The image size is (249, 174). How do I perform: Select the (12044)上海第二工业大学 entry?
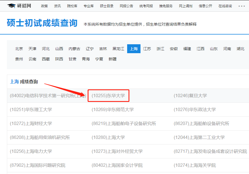[199, 138]
